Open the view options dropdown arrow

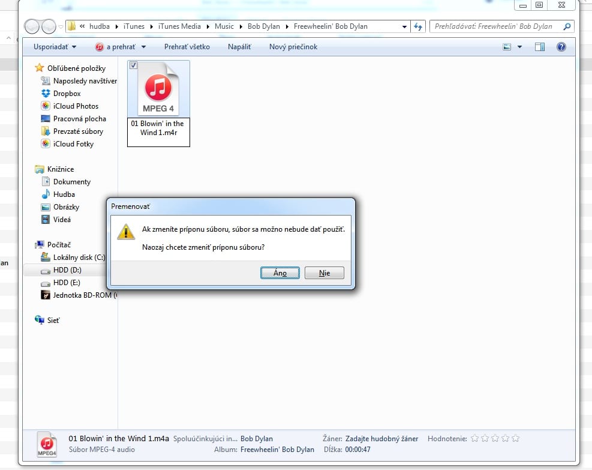click(x=519, y=47)
